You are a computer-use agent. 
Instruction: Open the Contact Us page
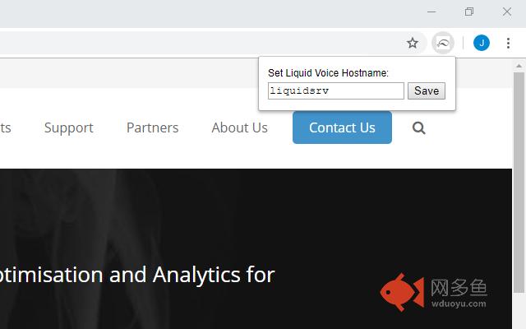pyautogui.click(x=342, y=127)
